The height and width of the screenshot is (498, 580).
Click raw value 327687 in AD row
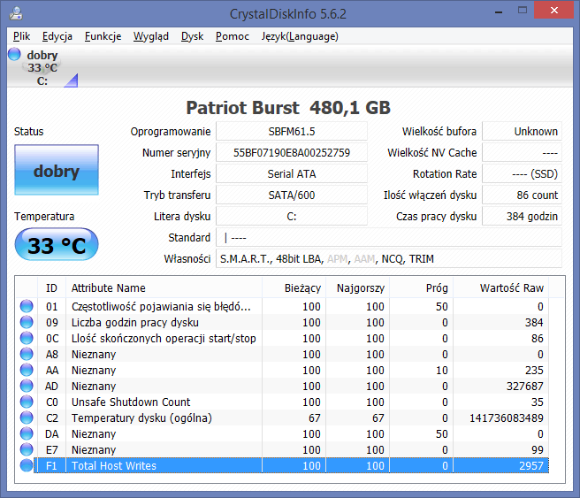pyautogui.click(x=525, y=387)
